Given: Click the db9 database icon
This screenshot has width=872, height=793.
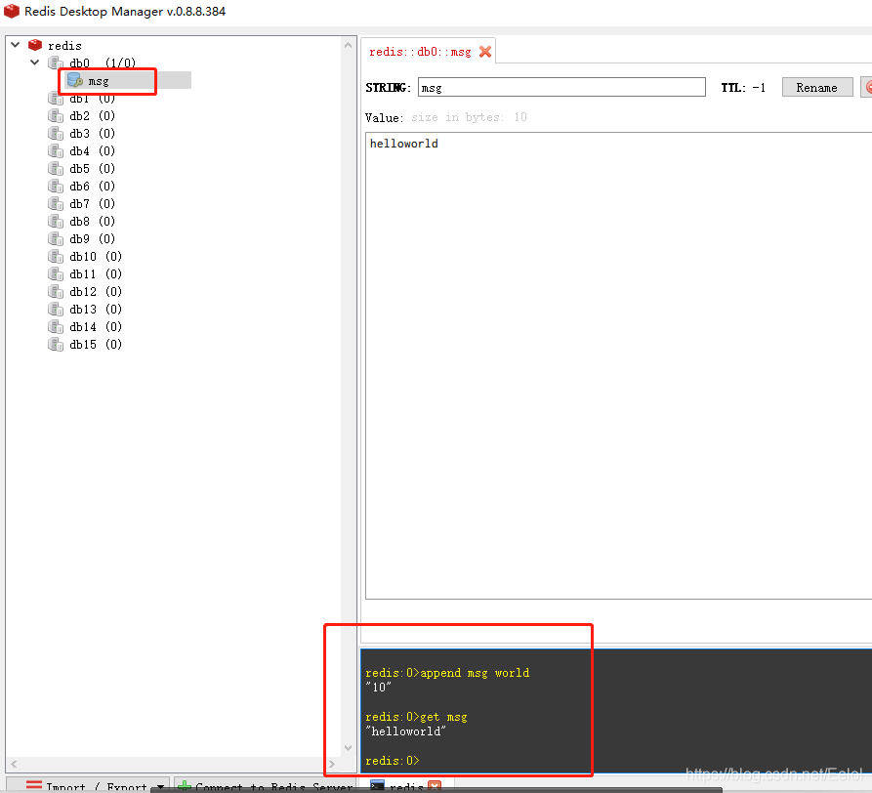Looking at the screenshot, I should (56, 238).
